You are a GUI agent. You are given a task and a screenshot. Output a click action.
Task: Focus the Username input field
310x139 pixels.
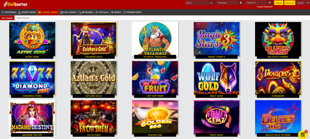227,3
